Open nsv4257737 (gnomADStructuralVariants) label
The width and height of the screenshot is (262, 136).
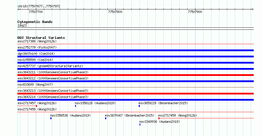pos(50,66)
